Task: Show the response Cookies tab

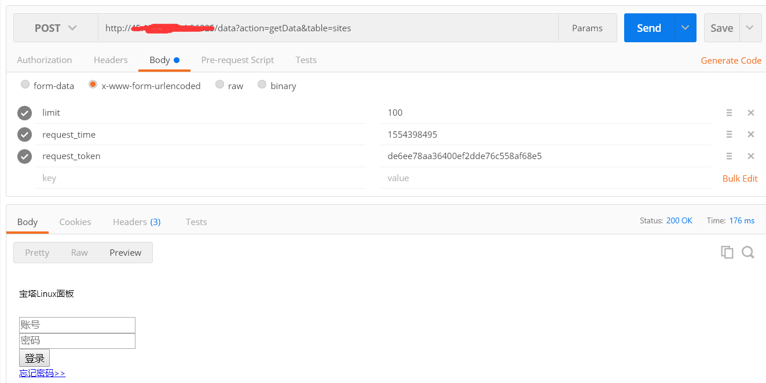Action: (75, 222)
